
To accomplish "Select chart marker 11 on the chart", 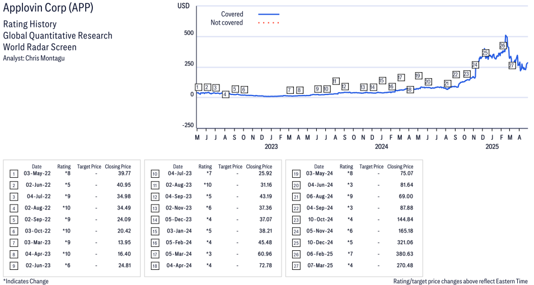I will 336,81.
